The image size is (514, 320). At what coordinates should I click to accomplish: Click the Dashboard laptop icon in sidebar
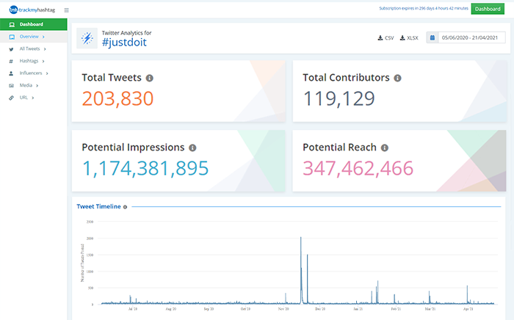(x=12, y=24)
